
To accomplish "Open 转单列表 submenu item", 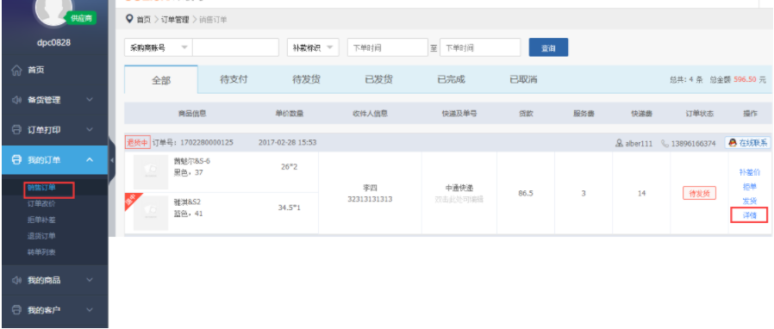I will pyautogui.click(x=41, y=252).
